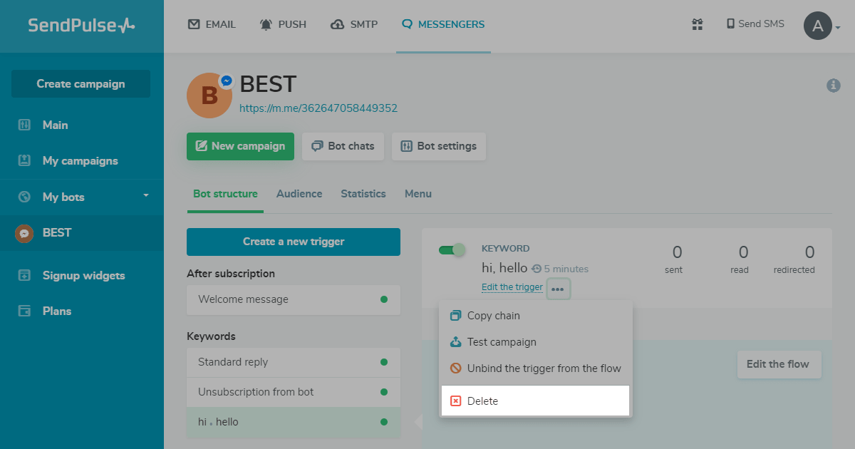Click hi, hello trigger green status dot
Image resolution: width=855 pixels, height=449 pixels.
384,422
